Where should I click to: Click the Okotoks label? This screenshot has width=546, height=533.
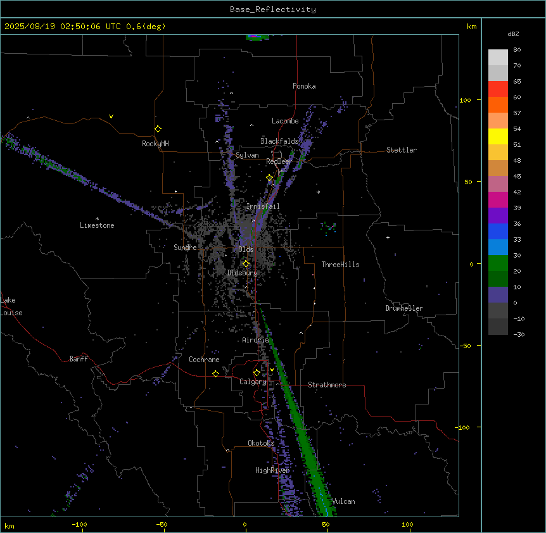click(x=261, y=443)
